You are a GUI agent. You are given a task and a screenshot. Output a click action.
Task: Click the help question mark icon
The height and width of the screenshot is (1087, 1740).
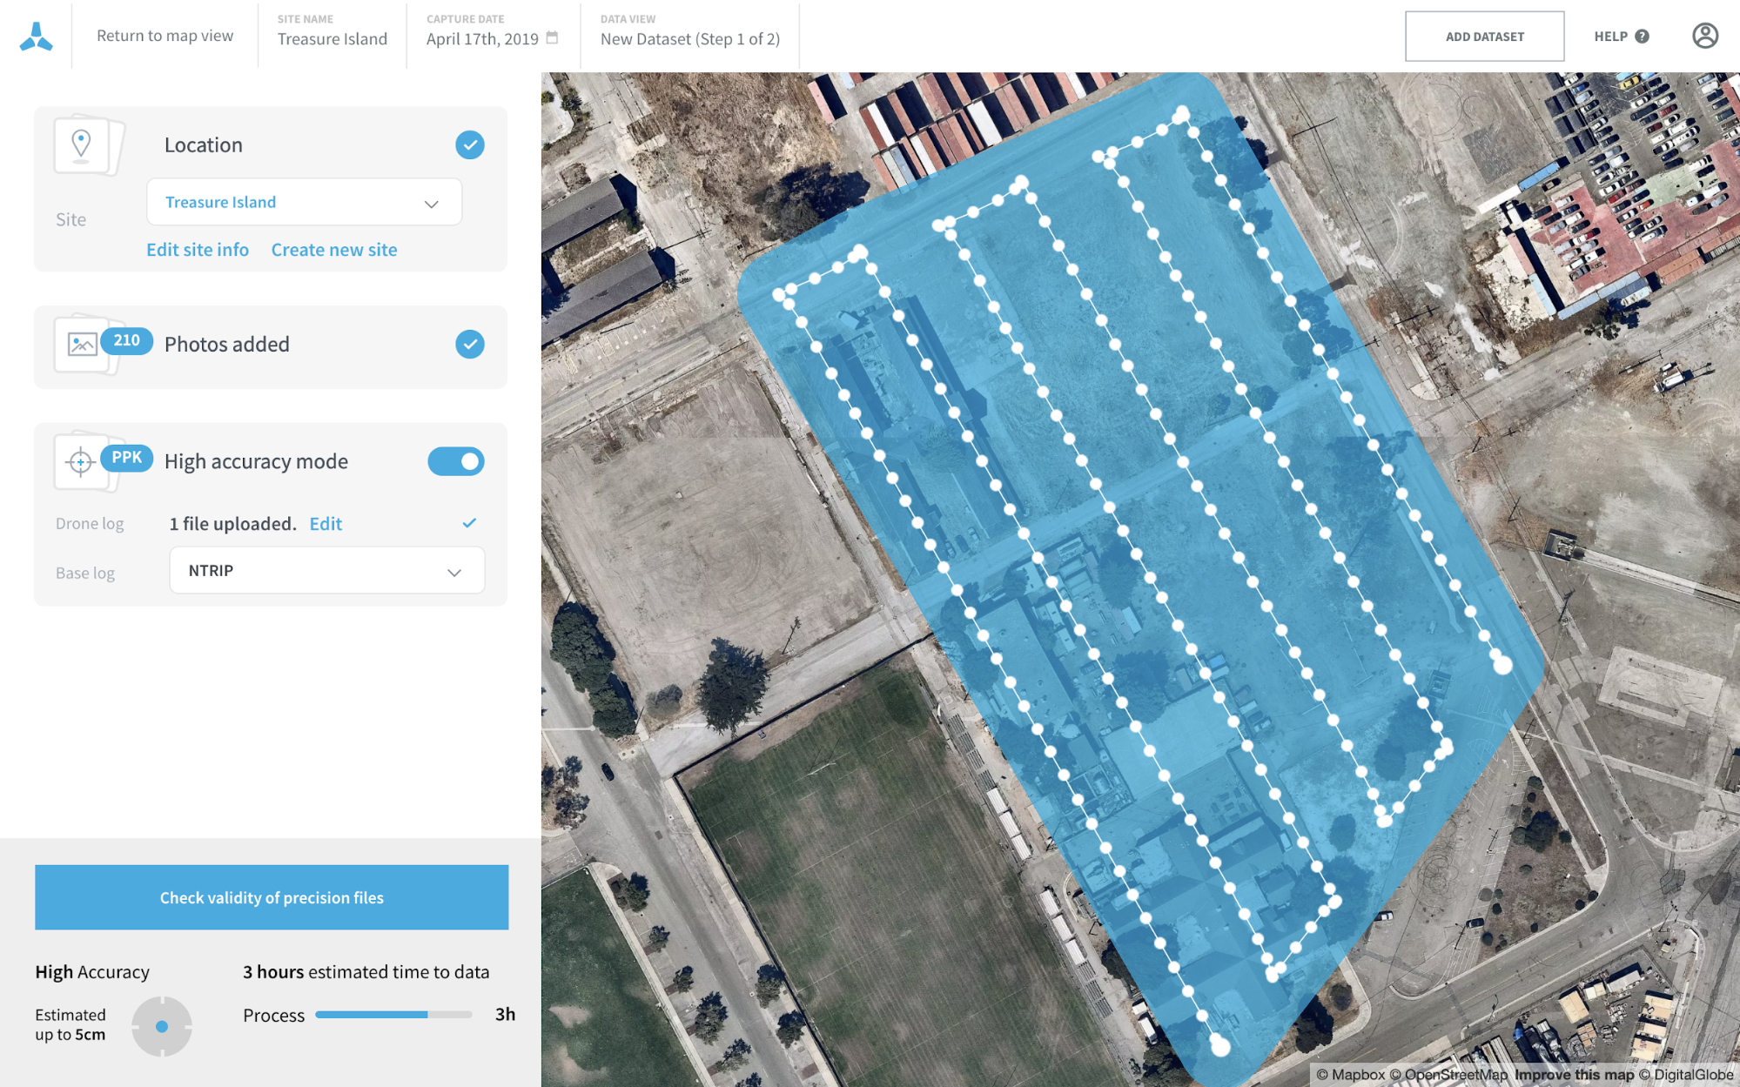(1642, 37)
